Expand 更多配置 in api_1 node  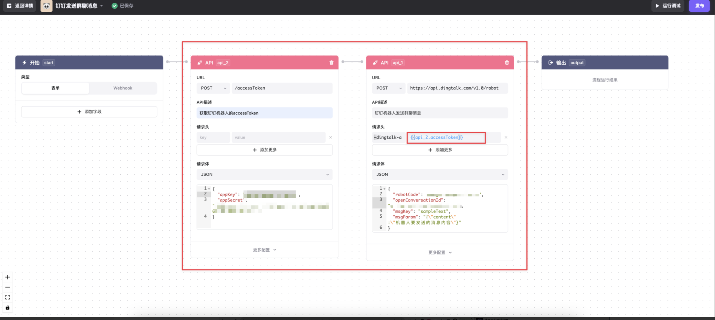point(440,252)
